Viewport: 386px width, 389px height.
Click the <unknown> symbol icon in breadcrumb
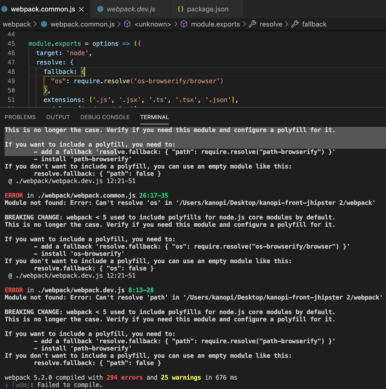127,24
